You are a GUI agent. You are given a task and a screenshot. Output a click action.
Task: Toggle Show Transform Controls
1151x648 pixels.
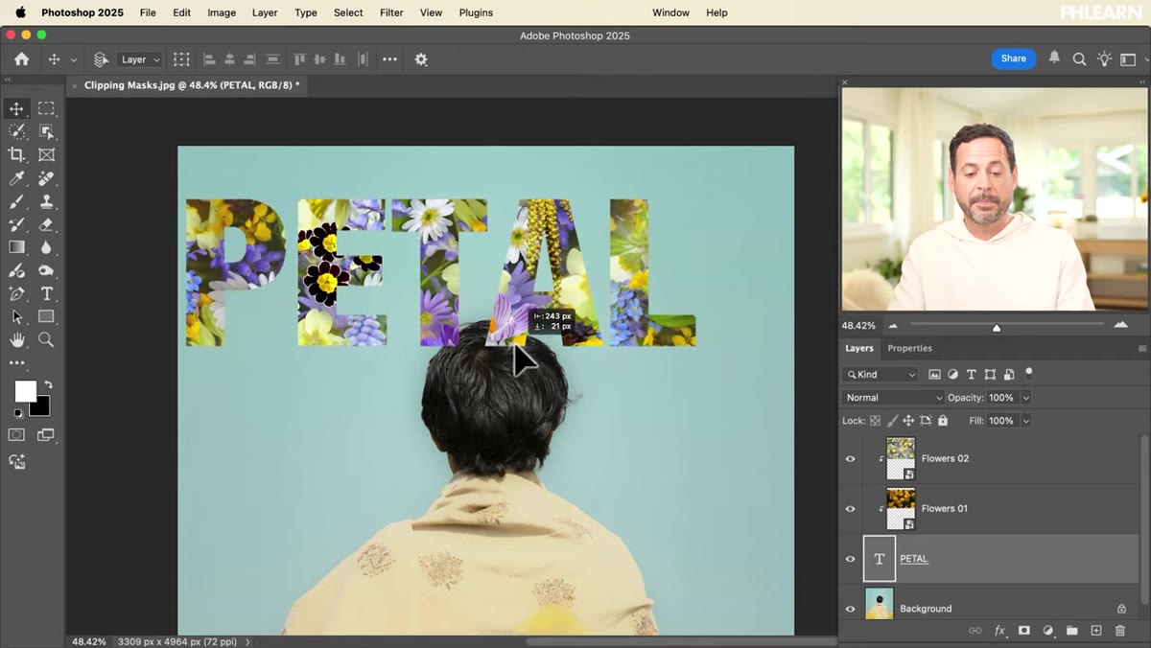click(x=181, y=59)
